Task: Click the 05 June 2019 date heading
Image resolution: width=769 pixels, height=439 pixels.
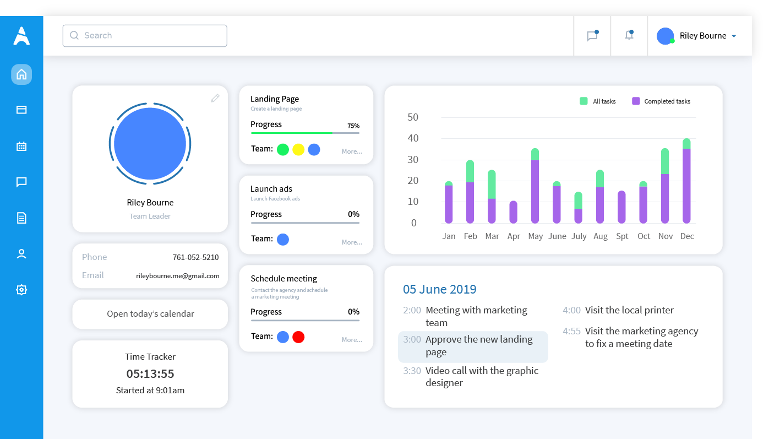Action: click(x=440, y=289)
